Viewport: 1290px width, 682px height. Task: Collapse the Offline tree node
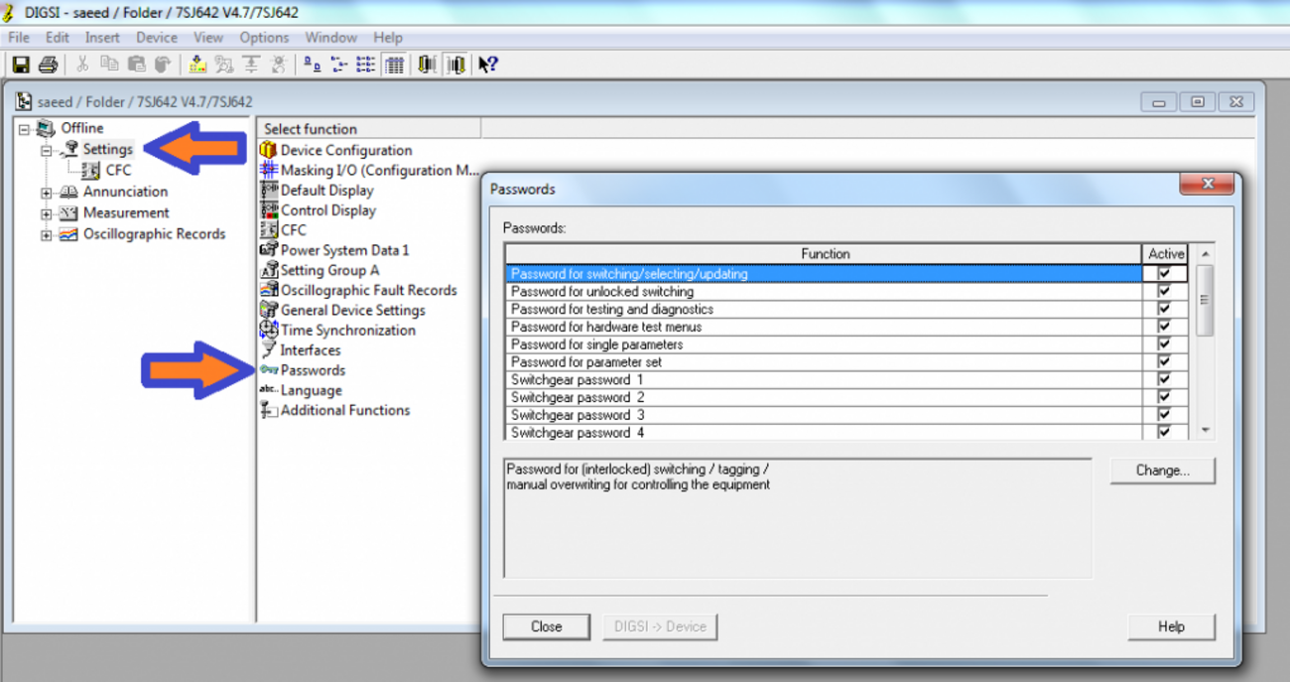coord(24,129)
